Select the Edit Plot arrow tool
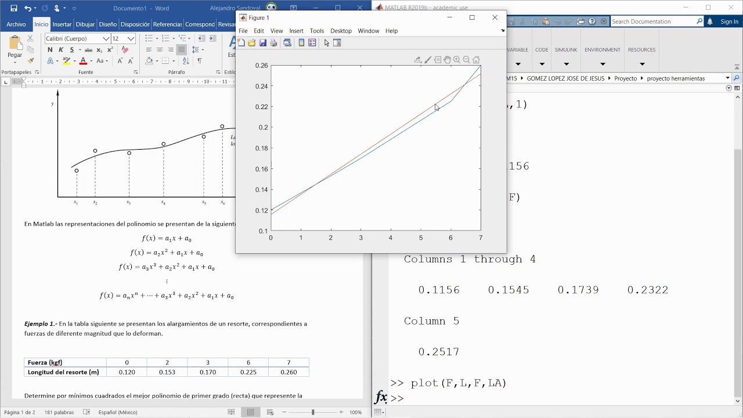The image size is (743, 418). (x=327, y=43)
